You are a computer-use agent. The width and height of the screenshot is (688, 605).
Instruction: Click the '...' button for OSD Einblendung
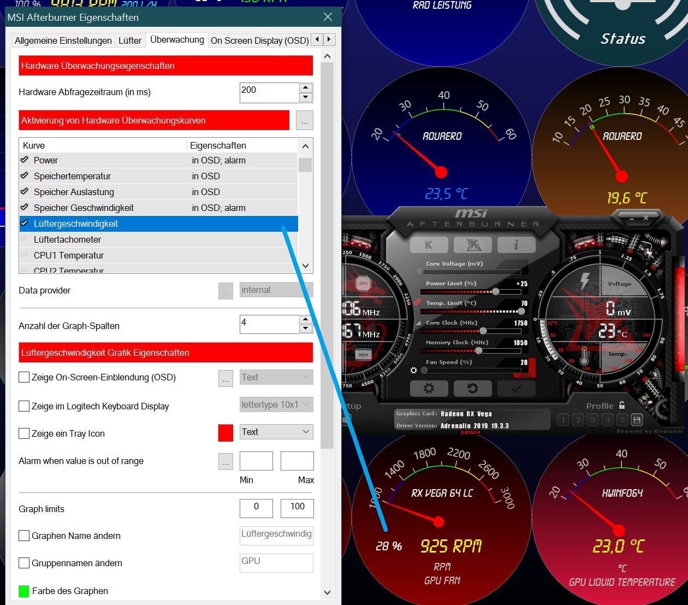point(226,378)
